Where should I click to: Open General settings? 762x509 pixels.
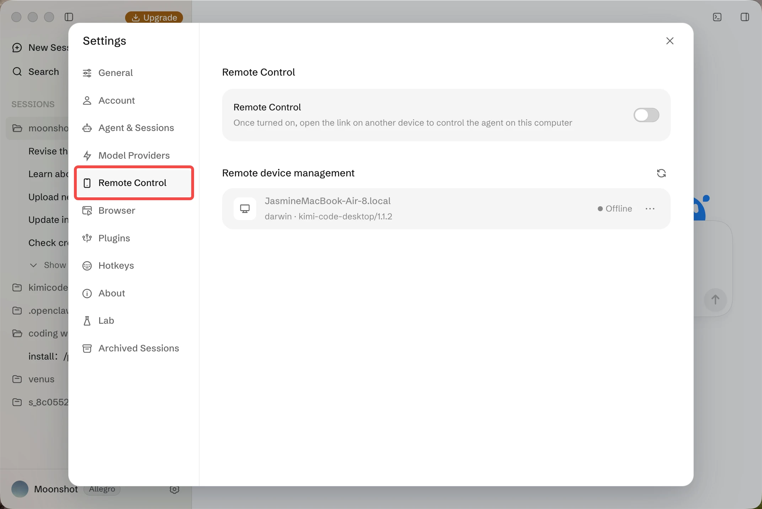(x=134, y=73)
